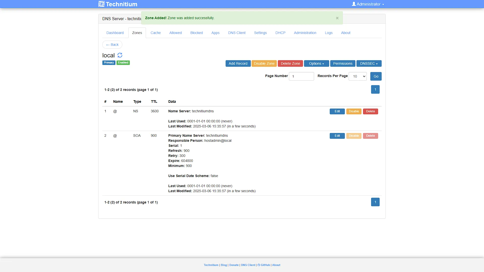Open the DHCP tab

pos(280,33)
